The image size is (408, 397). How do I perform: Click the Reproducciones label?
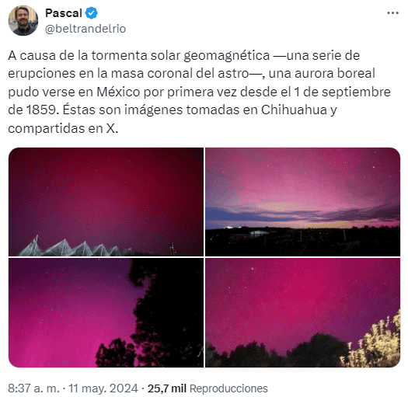click(228, 388)
